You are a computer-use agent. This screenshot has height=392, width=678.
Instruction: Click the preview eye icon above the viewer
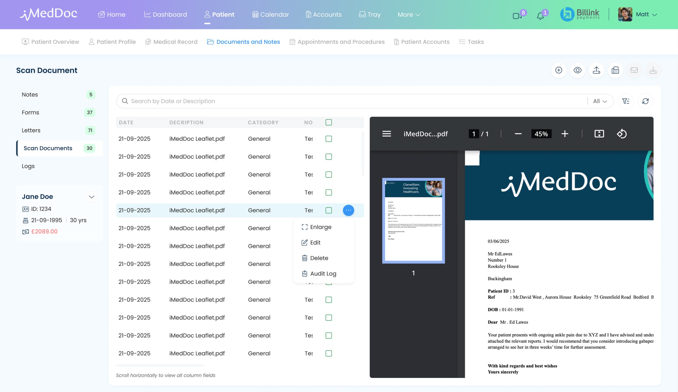click(x=578, y=70)
